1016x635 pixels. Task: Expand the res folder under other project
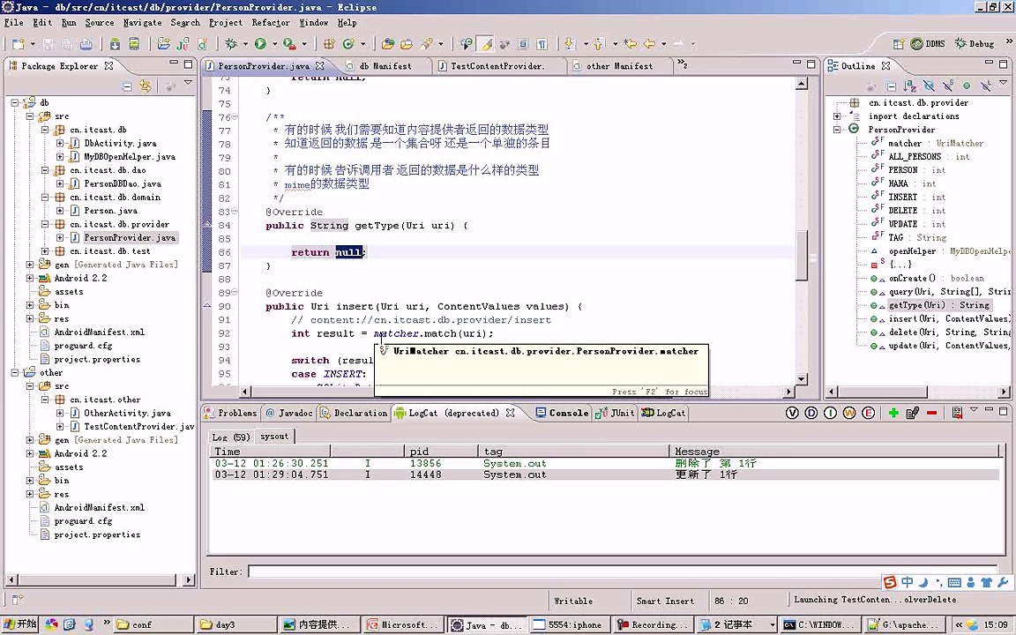coord(30,494)
